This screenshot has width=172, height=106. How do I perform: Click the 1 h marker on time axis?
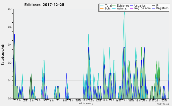click(19, 100)
